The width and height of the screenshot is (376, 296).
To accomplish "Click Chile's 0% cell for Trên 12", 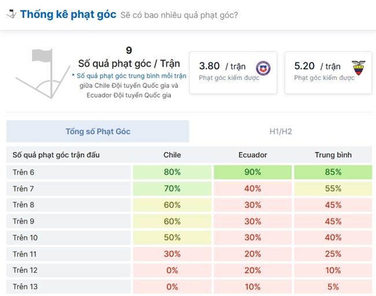I will (172, 271).
